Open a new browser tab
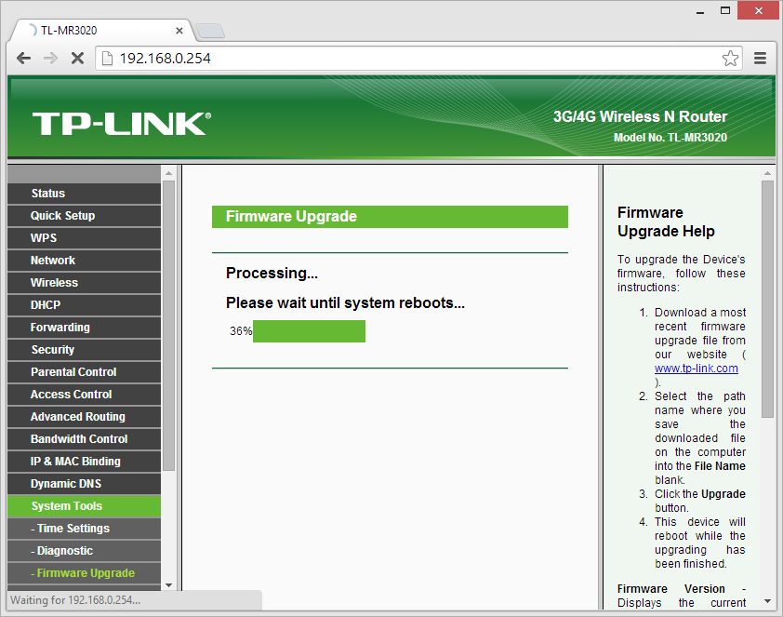The width and height of the screenshot is (783, 617). [x=210, y=31]
